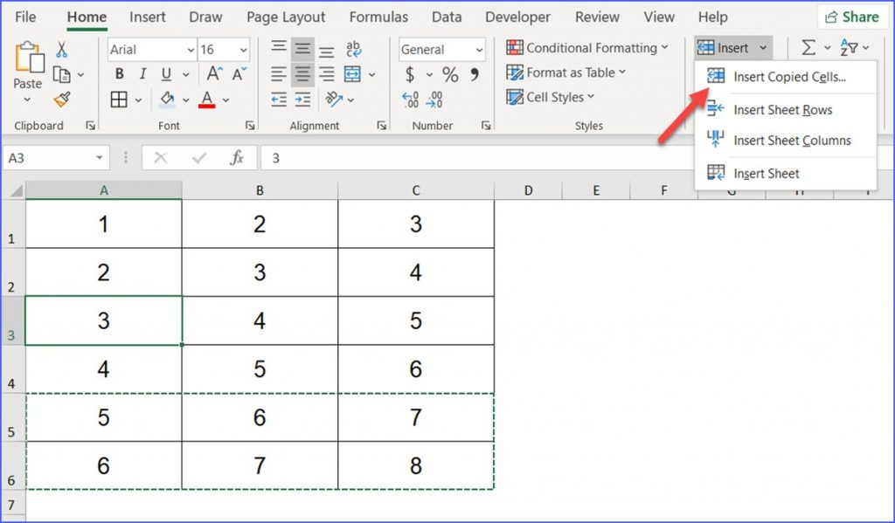
Task: Toggle middle vertical alignment
Action: [302, 50]
